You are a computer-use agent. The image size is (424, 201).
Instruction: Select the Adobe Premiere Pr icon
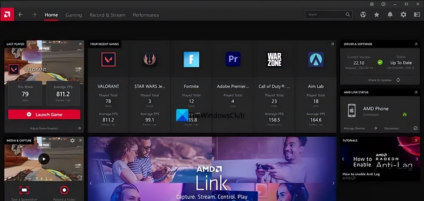click(x=233, y=59)
